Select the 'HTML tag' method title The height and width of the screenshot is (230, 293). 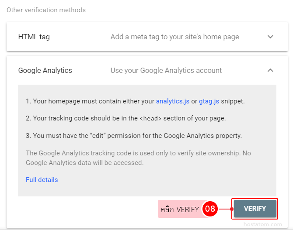[x=34, y=37]
